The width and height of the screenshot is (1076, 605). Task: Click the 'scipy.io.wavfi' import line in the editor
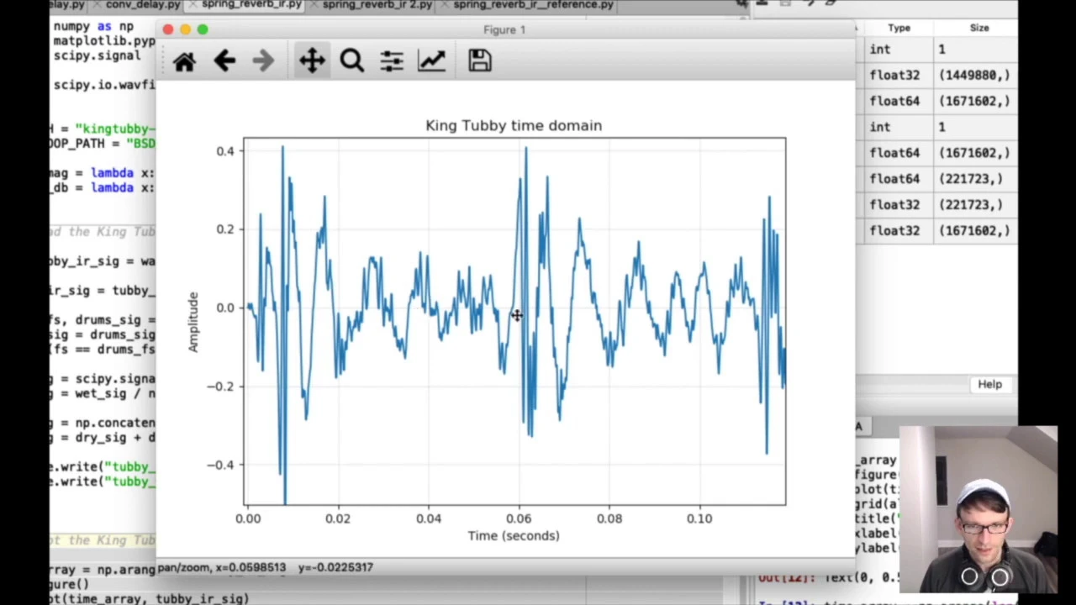(103, 85)
